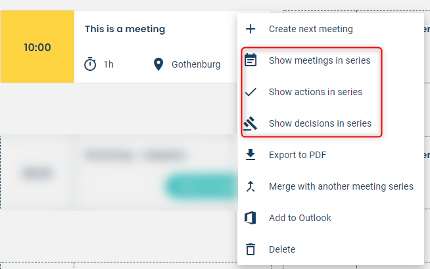
Task: Click the merge arrows icon
Action: point(251,186)
